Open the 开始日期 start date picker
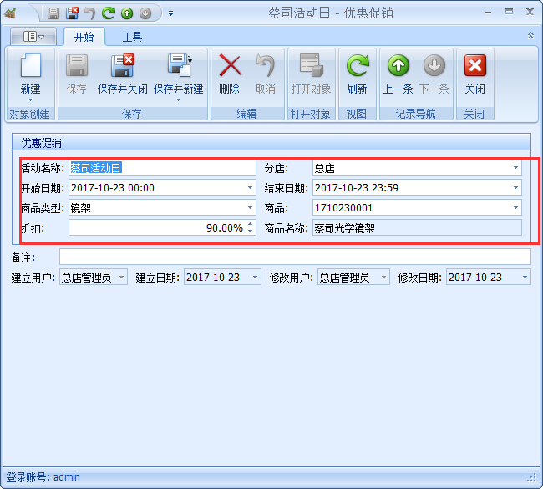This screenshot has height=489, width=543. [x=250, y=188]
